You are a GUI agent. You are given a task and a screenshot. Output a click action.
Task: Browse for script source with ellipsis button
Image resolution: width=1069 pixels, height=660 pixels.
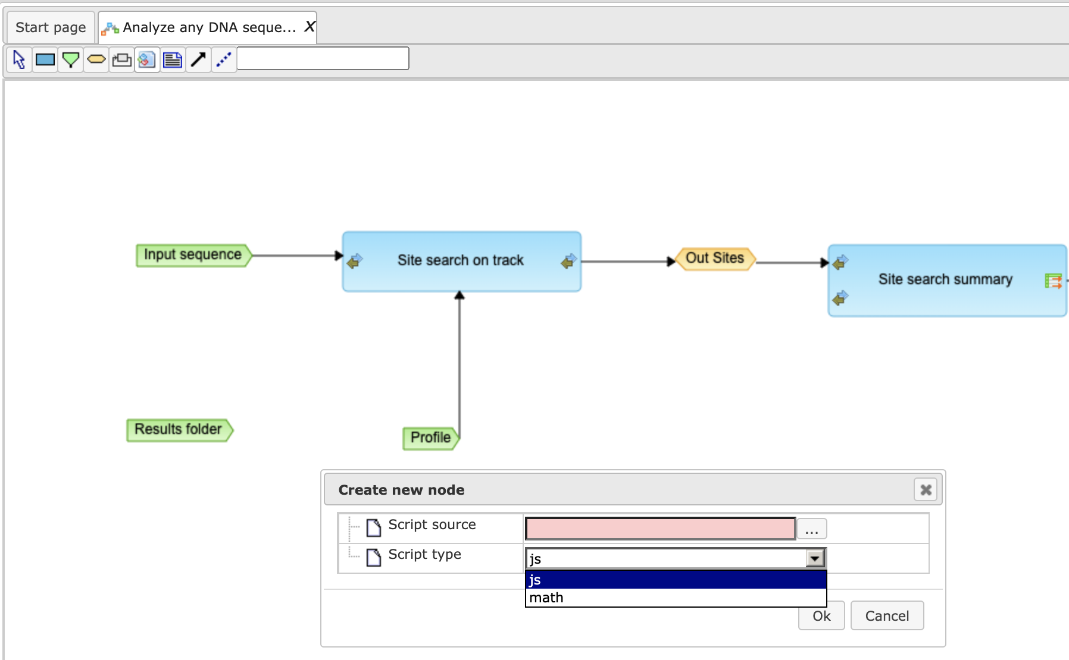click(x=812, y=529)
